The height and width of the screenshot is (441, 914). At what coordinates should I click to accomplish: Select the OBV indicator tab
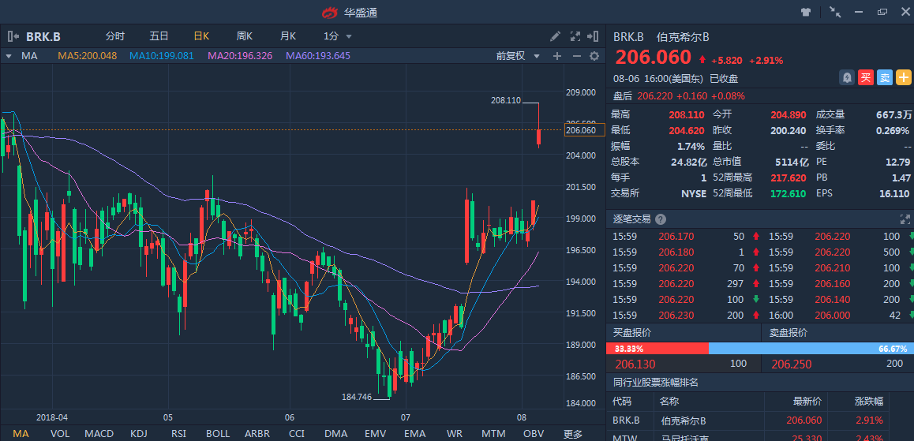534,433
